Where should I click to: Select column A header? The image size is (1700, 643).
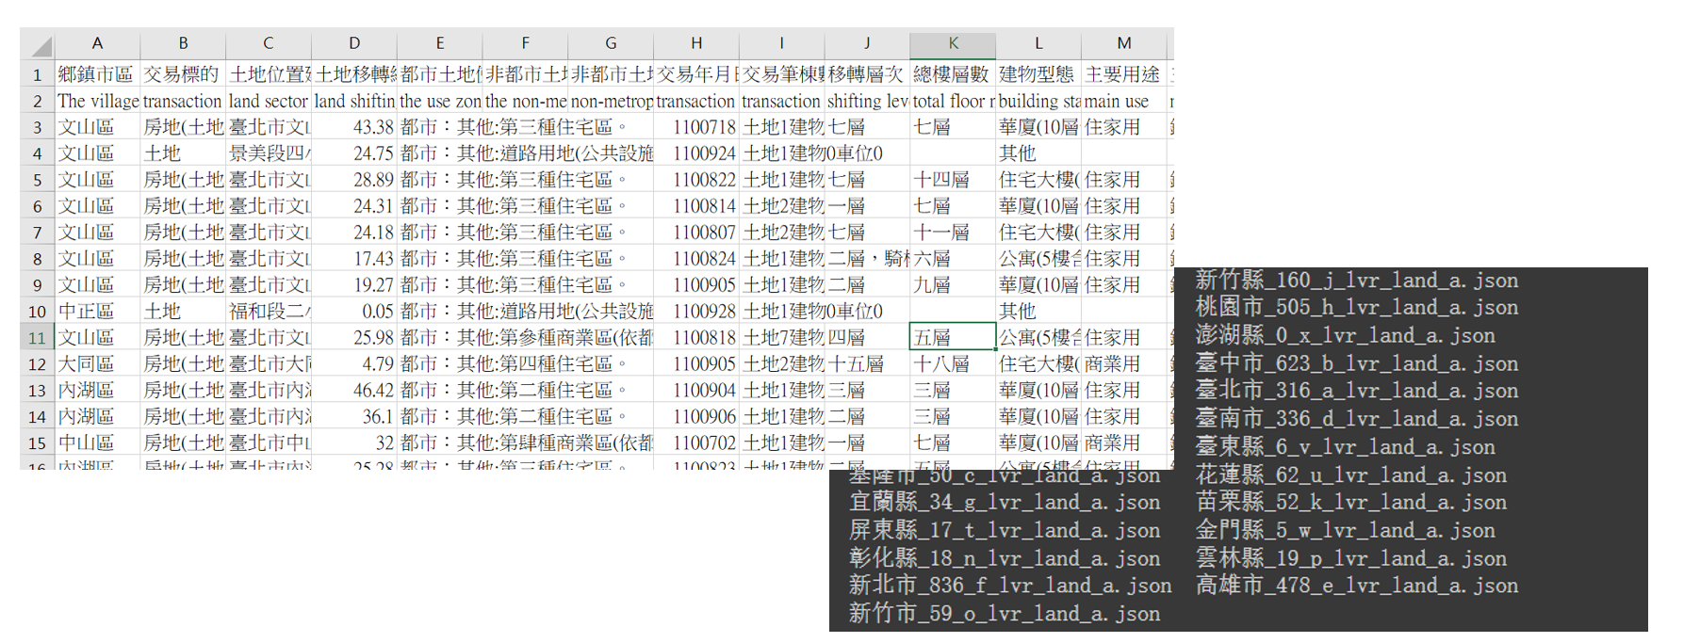click(97, 43)
